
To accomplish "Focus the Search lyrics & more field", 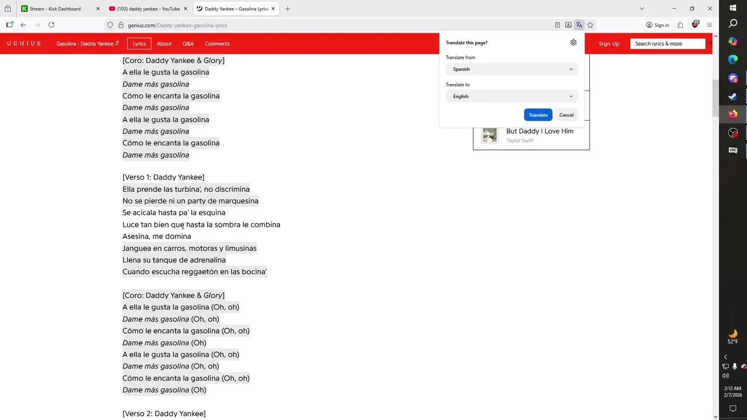I will click(668, 44).
